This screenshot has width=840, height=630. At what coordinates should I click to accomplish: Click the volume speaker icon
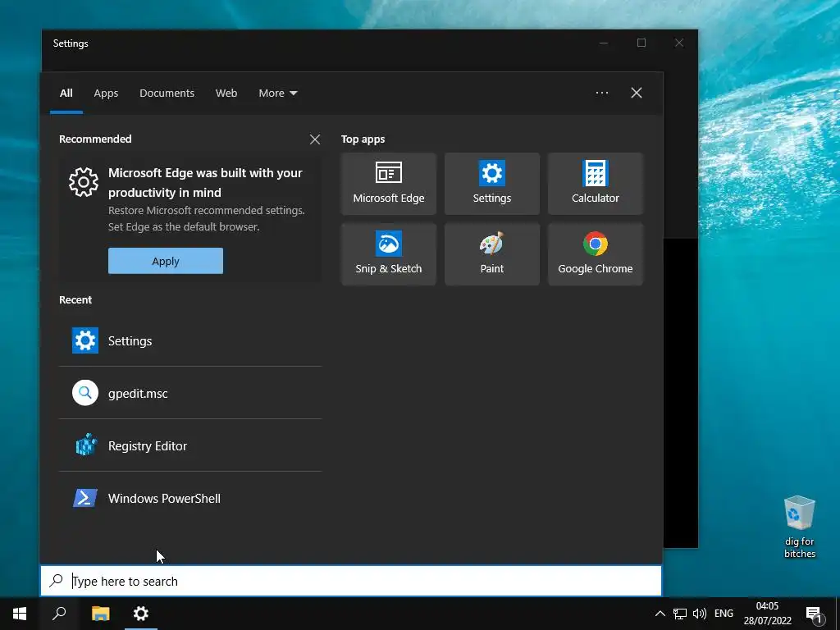tap(700, 614)
